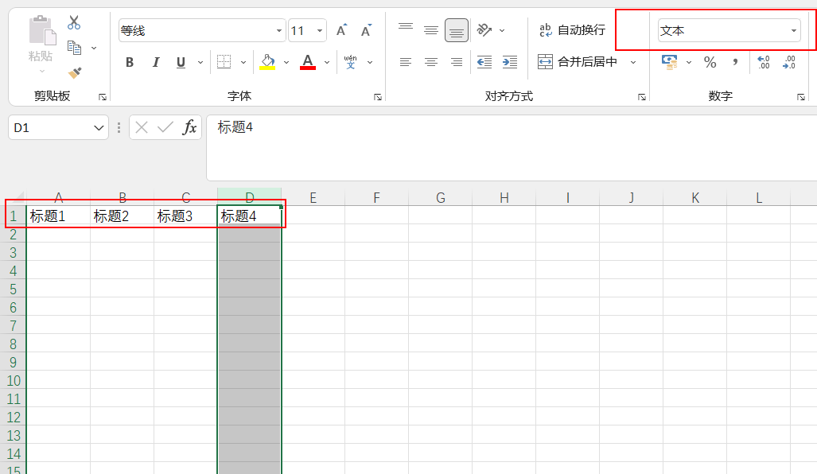The height and width of the screenshot is (474, 817).
Task: Select Bottom Align (highlighted)
Action: pyautogui.click(x=457, y=30)
